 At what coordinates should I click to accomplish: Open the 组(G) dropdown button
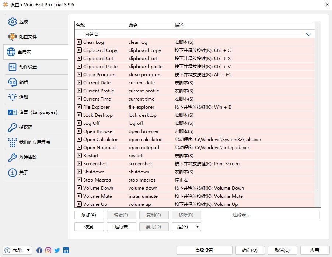186,227
